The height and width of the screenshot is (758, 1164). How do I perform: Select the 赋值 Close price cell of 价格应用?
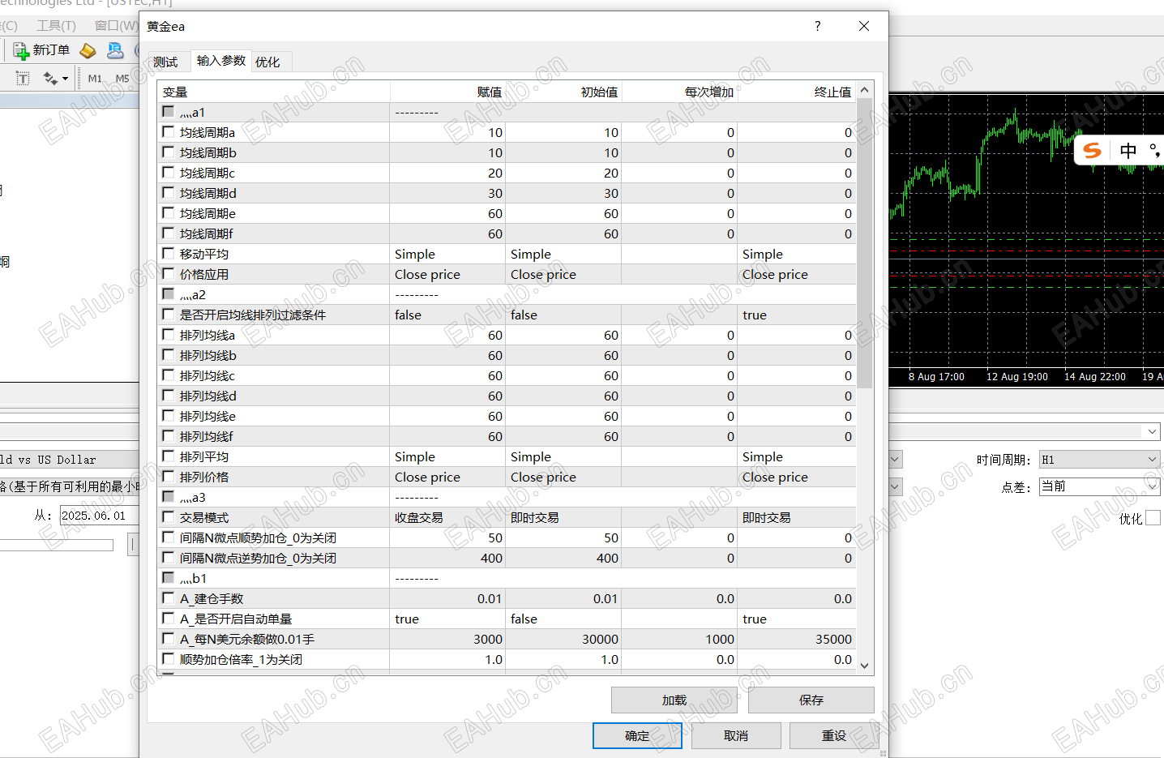[x=447, y=274]
